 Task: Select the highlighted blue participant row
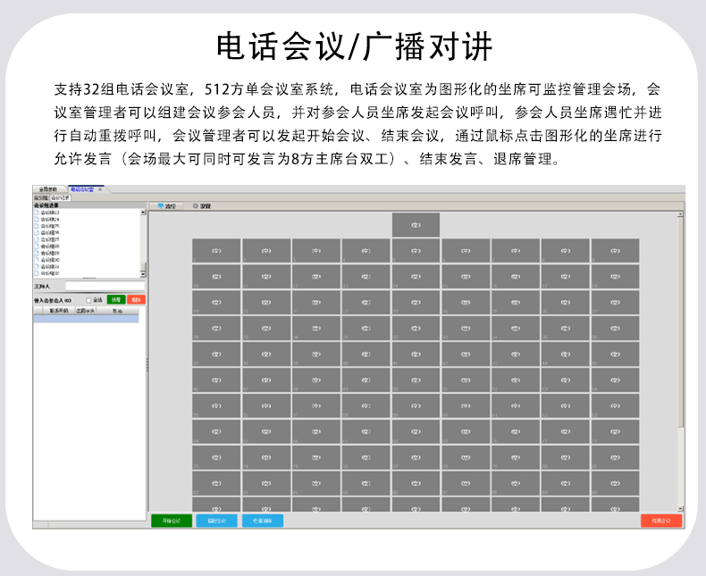pos(86,319)
